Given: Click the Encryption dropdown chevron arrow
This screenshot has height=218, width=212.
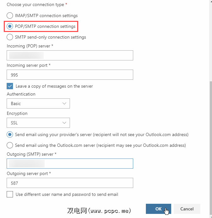Looking at the screenshot, I should click(x=64, y=123).
